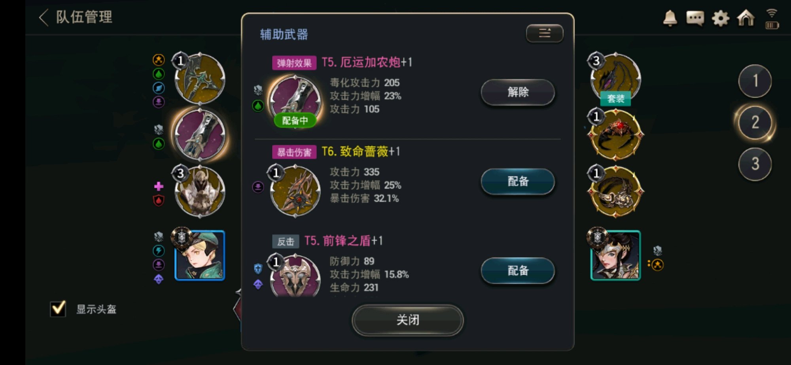This screenshot has height=365, width=791.
Task: Open the sort list menu button
Action: pyautogui.click(x=545, y=33)
